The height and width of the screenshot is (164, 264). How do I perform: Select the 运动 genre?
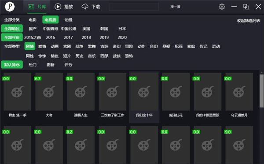pyautogui.click(x=216, y=46)
